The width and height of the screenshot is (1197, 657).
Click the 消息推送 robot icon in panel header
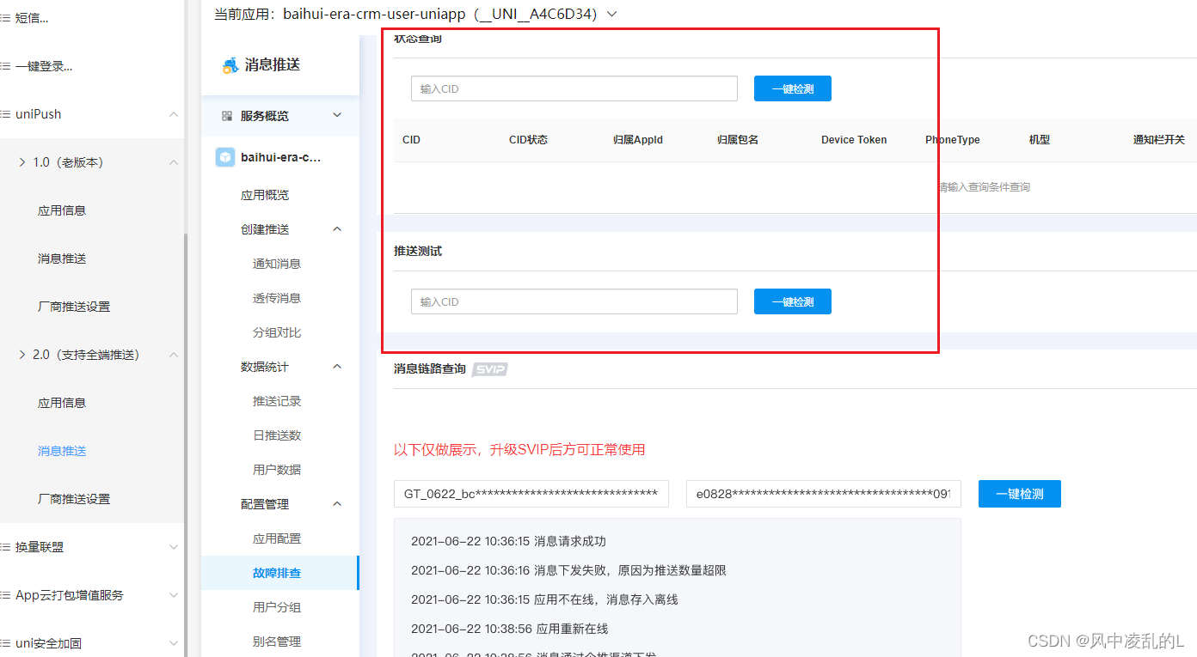tap(229, 64)
